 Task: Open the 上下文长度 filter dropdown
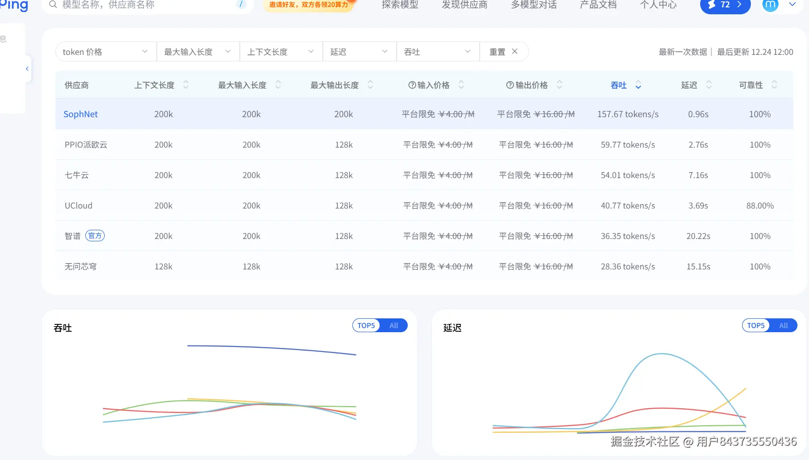pos(281,52)
